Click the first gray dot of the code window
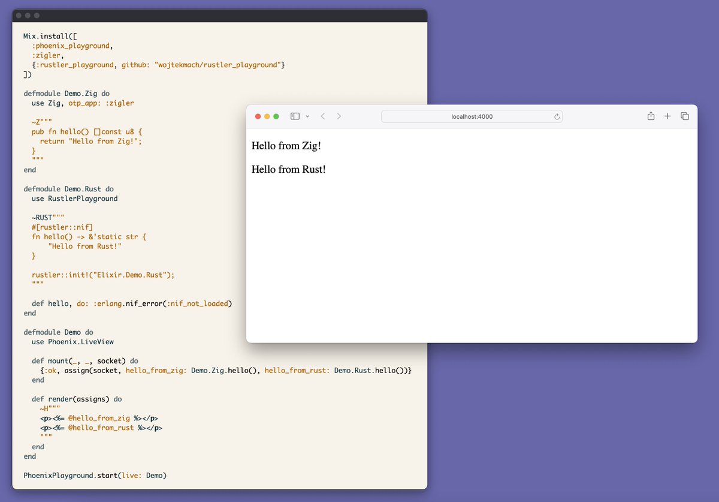This screenshot has height=502, width=719. (x=19, y=15)
